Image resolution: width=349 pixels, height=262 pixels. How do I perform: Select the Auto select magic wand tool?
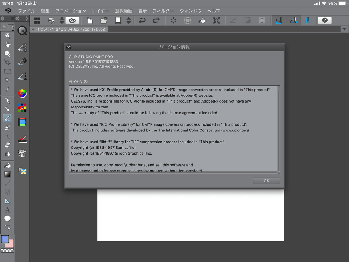point(8,80)
